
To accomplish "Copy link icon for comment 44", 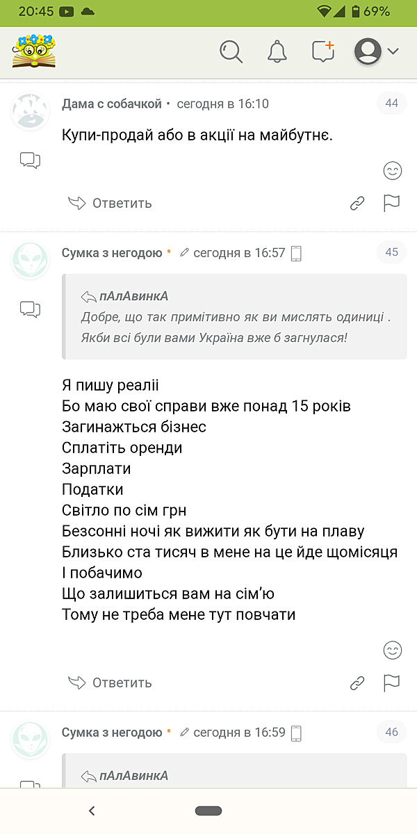I will point(357,203).
